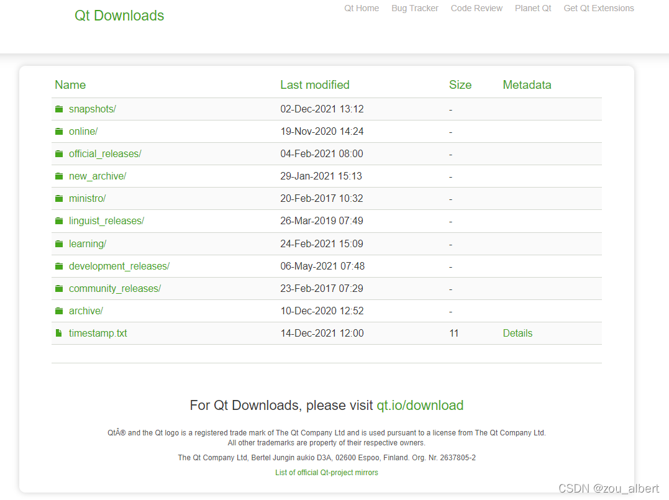669x500 pixels.
Task: Click date 20-Feb-2017 10:32
Action: pyautogui.click(x=322, y=198)
